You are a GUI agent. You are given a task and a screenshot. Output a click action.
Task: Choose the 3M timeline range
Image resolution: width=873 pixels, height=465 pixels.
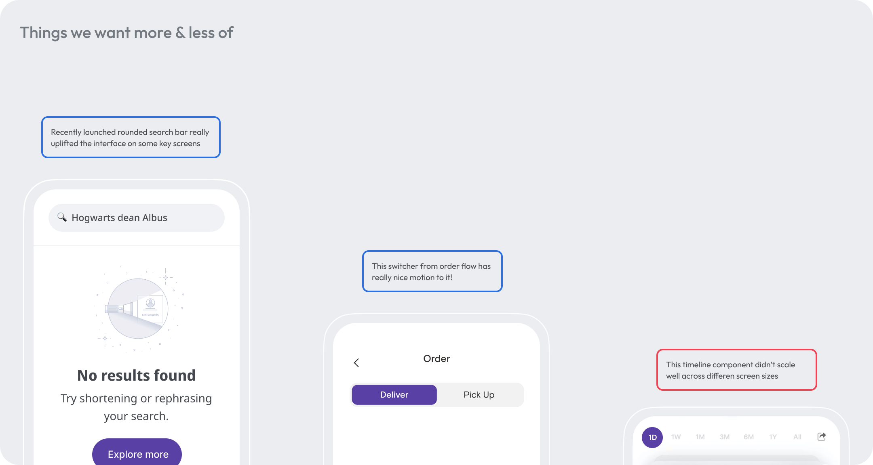(x=724, y=437)
